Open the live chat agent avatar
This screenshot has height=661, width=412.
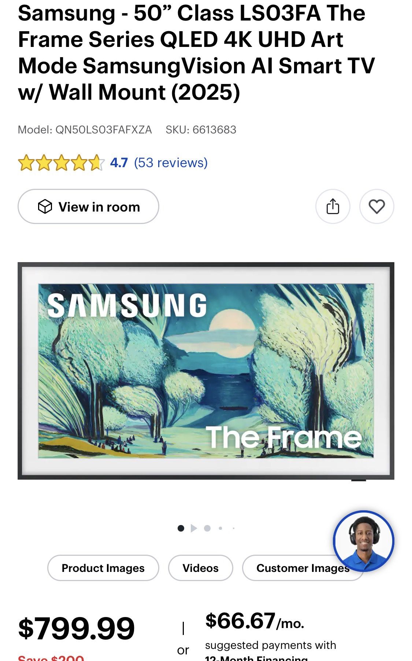(x=363, y=541)
